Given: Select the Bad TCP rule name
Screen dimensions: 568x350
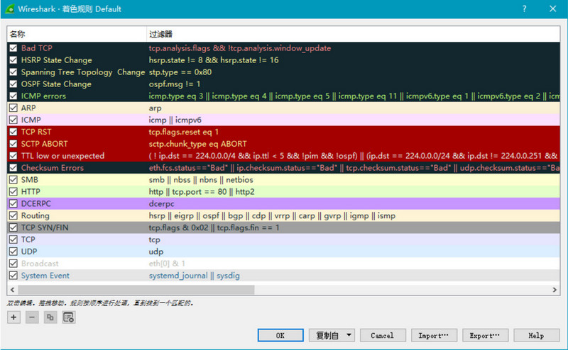Looking at the screenshot, I should (x=37, y=48).
